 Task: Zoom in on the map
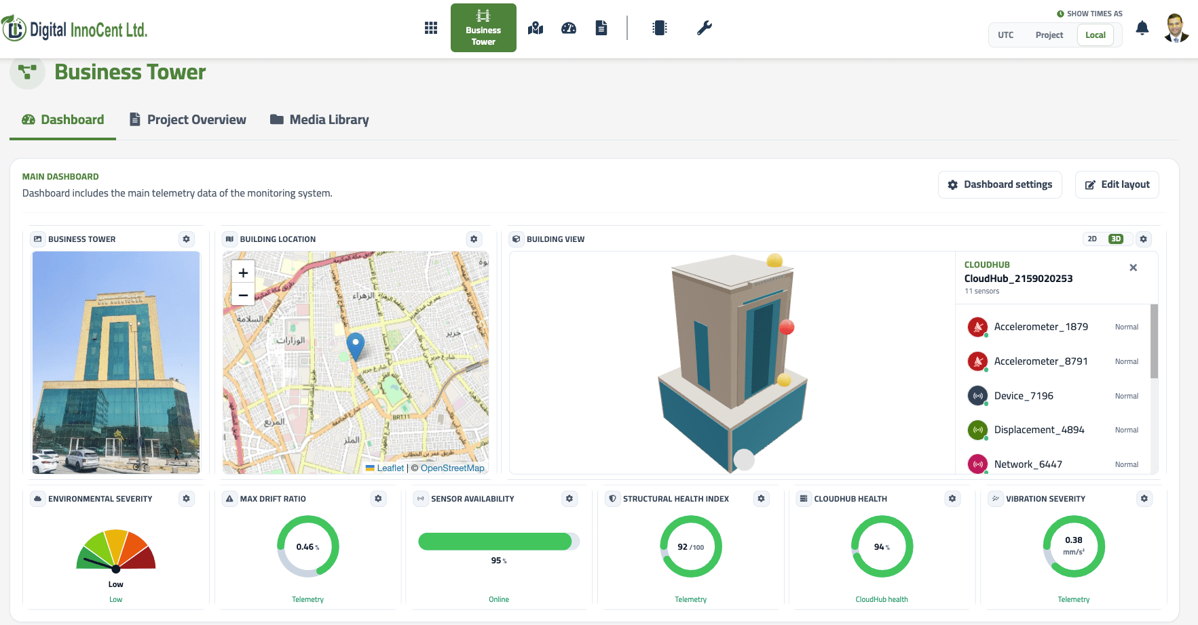(243, 273)
